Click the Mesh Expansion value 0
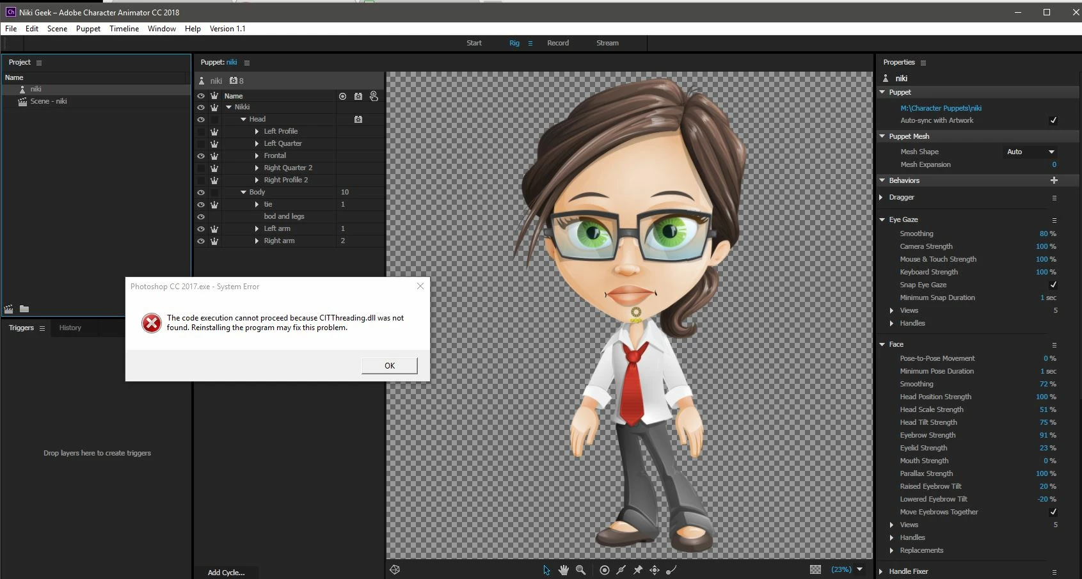This screenshot has height=579, width=1082. tap(1054, 164)
